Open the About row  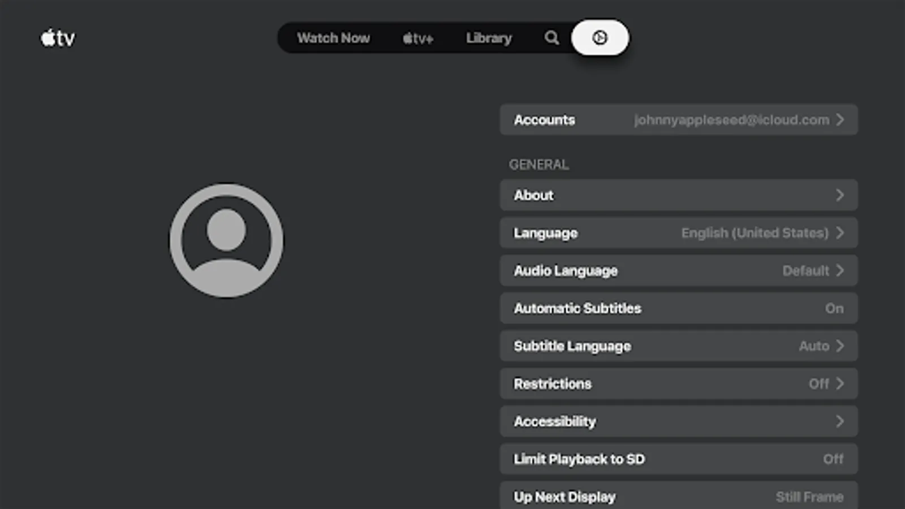pos(679,195)
